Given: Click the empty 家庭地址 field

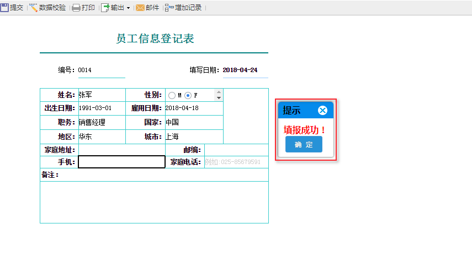Looking at the screenshot, I should [x=121, y=150].
